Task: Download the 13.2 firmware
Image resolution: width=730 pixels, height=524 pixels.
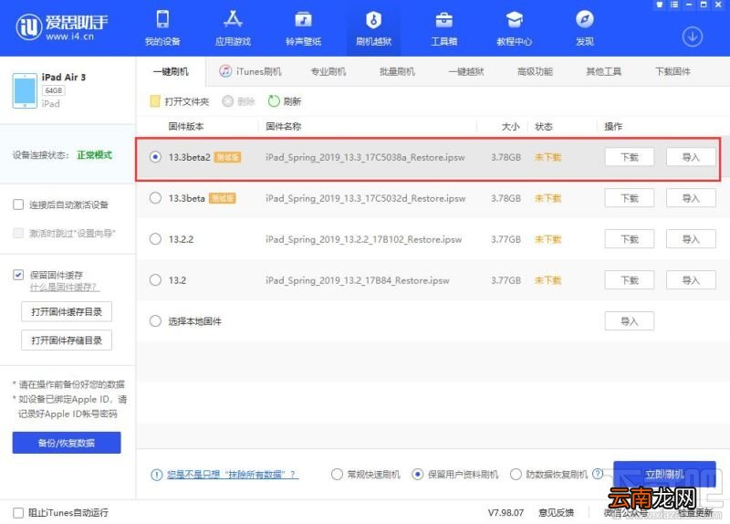Action: click(630, 280)
